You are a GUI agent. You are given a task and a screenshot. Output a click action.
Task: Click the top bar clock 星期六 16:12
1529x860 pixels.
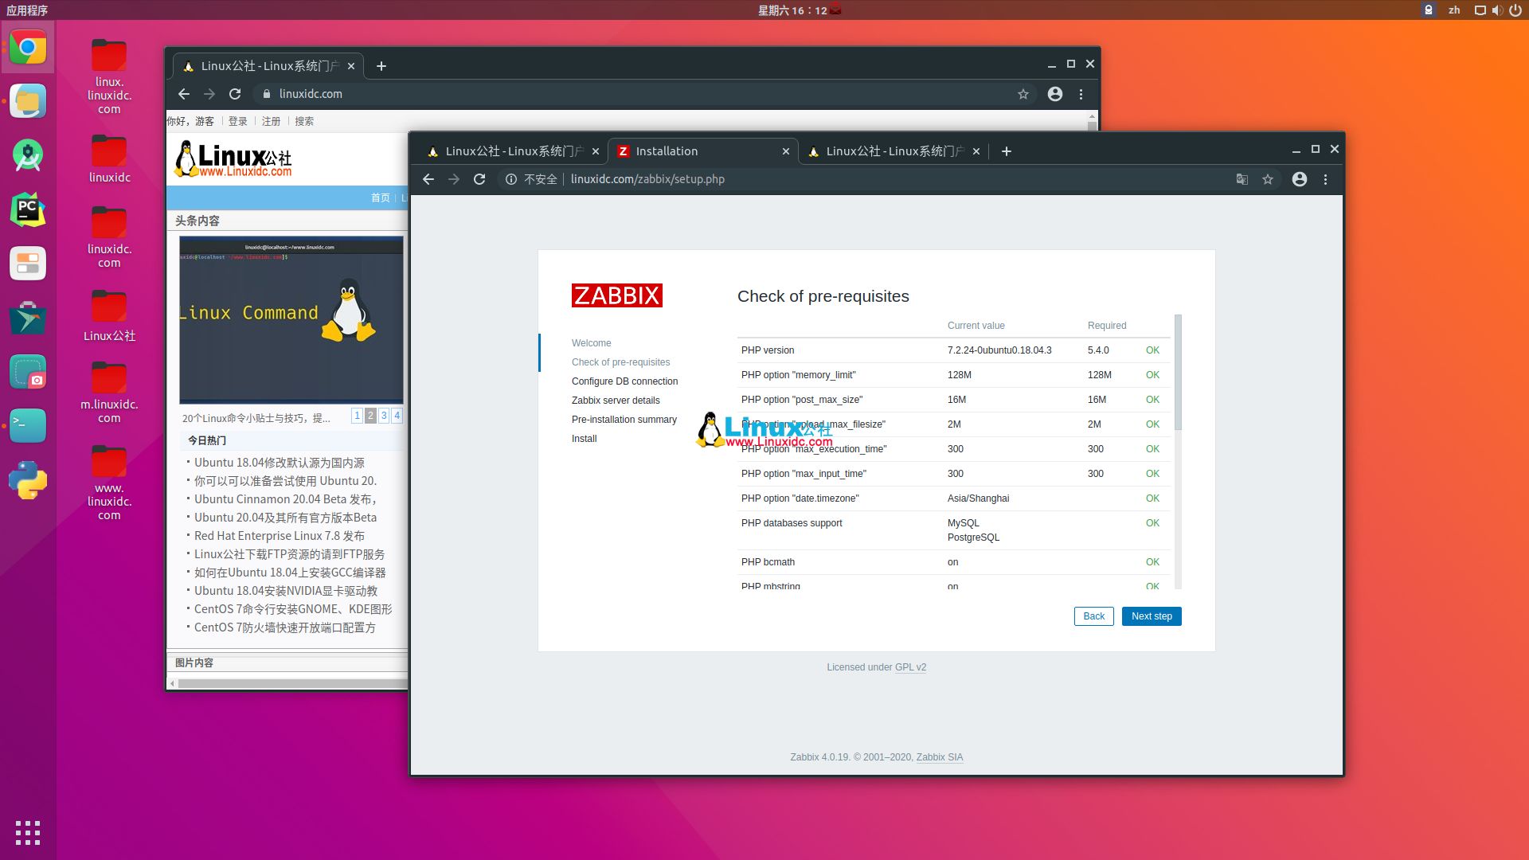click(x=792, y=10)
